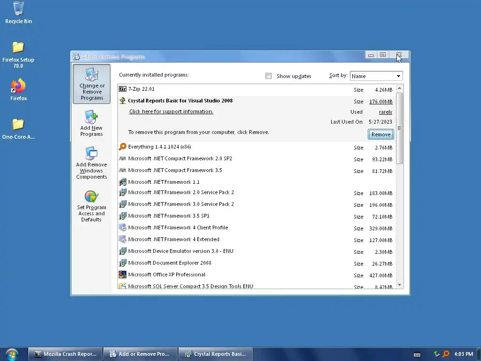Open Set Program Access and Defaults
481x361 pixels.
click(92, 206)
